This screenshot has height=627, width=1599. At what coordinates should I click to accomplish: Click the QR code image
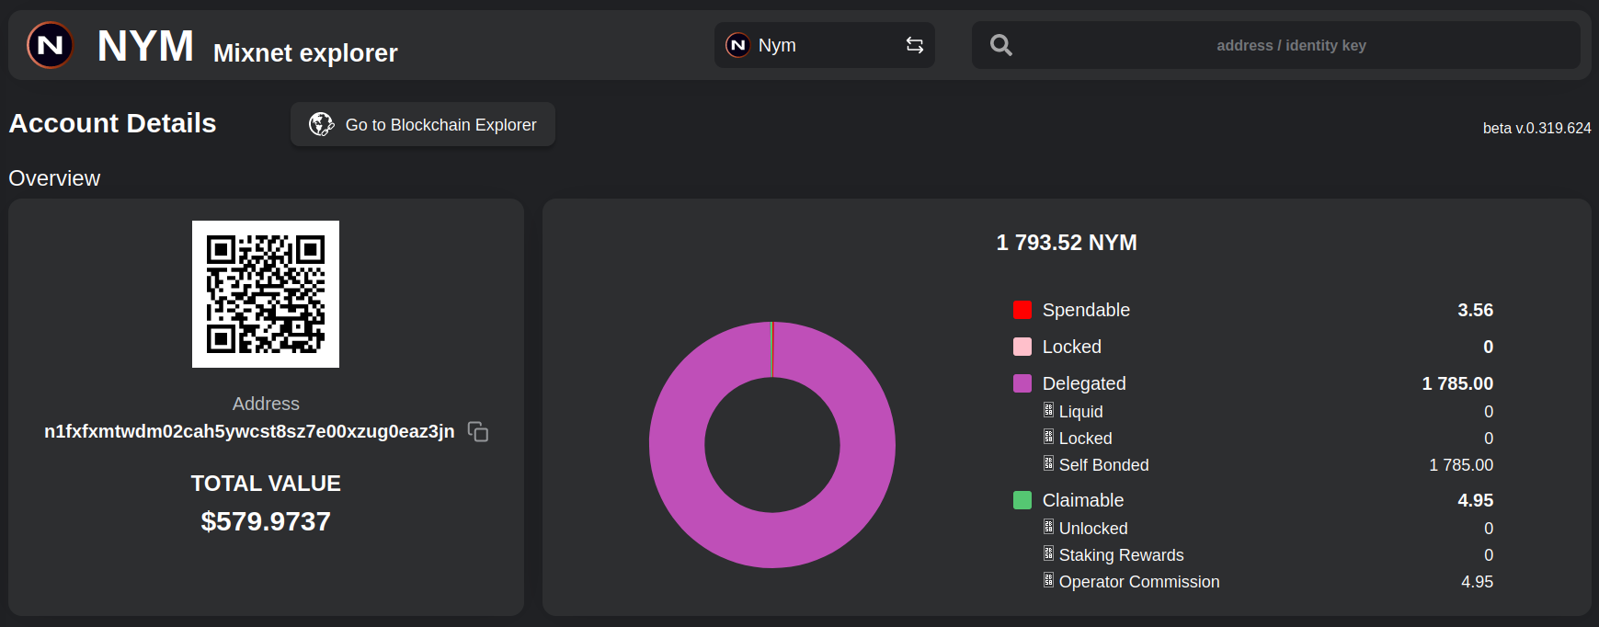pyautogui.click(x=266, y=294)
